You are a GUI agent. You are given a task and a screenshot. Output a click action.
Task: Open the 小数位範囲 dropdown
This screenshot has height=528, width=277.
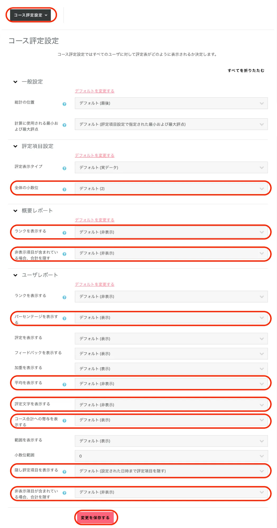point(171,456)
